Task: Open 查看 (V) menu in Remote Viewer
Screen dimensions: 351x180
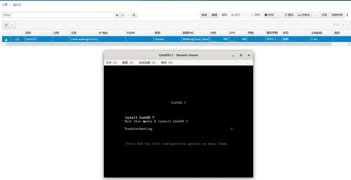Action: tap(128, 63)
